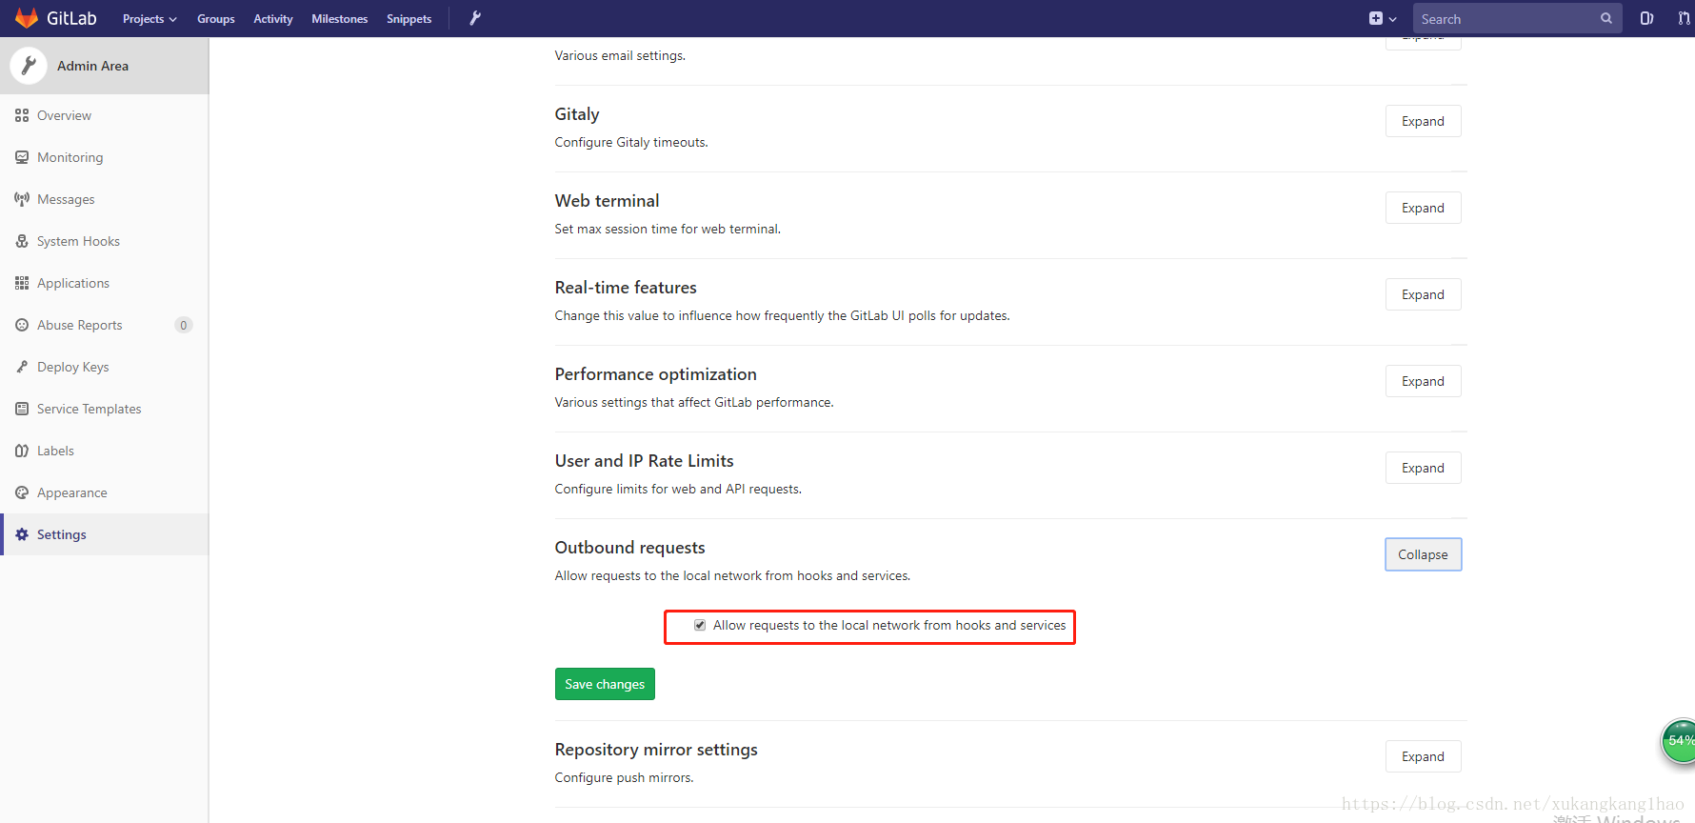Click the Monitoring sidebar icon
1695x823 pixels.
tap(22, 157)
